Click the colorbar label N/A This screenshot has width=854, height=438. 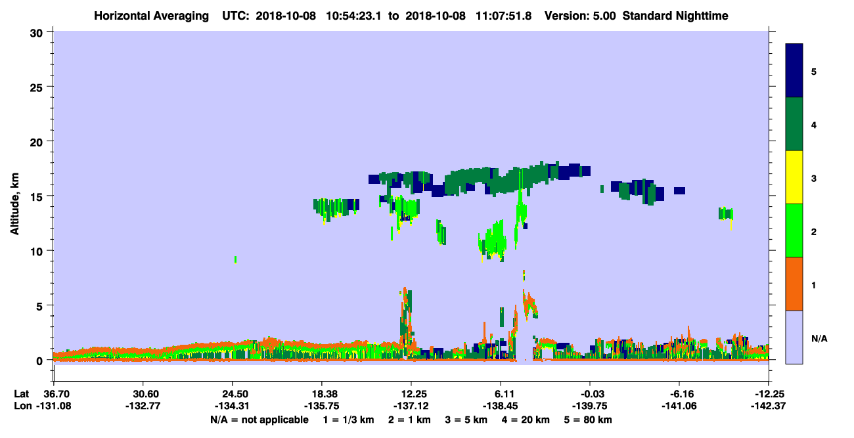pos(819,338)
